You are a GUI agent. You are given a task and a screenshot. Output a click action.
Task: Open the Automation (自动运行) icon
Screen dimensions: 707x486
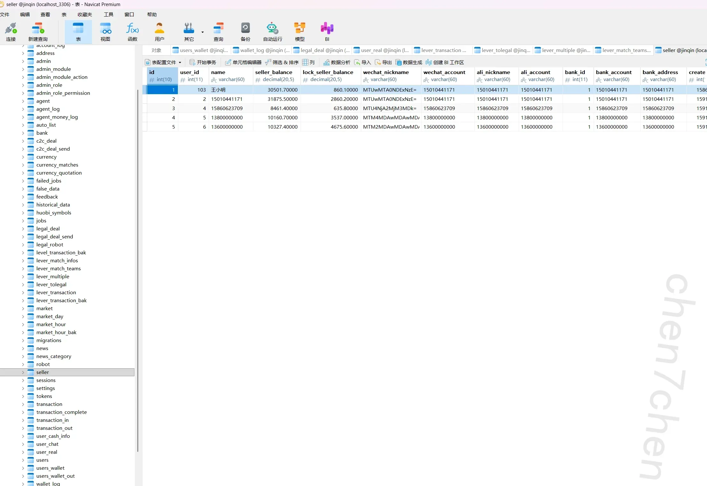coord(272,32)
